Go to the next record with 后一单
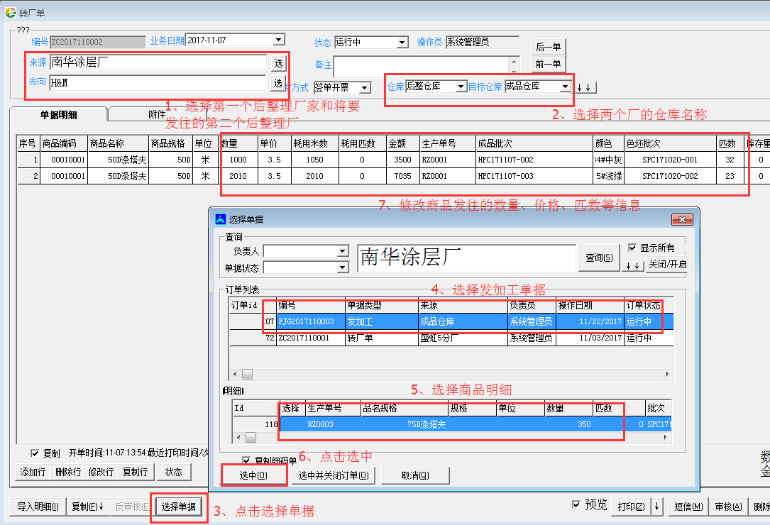The width and height of the screenshot is (770, 525). 549,47
